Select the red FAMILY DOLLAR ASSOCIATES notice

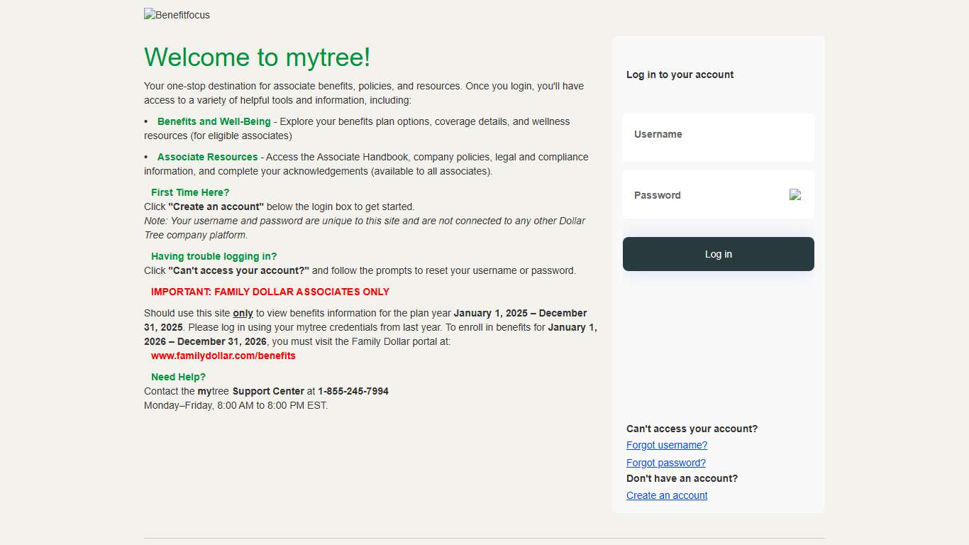pyautogui.click(x=270, y=292)
